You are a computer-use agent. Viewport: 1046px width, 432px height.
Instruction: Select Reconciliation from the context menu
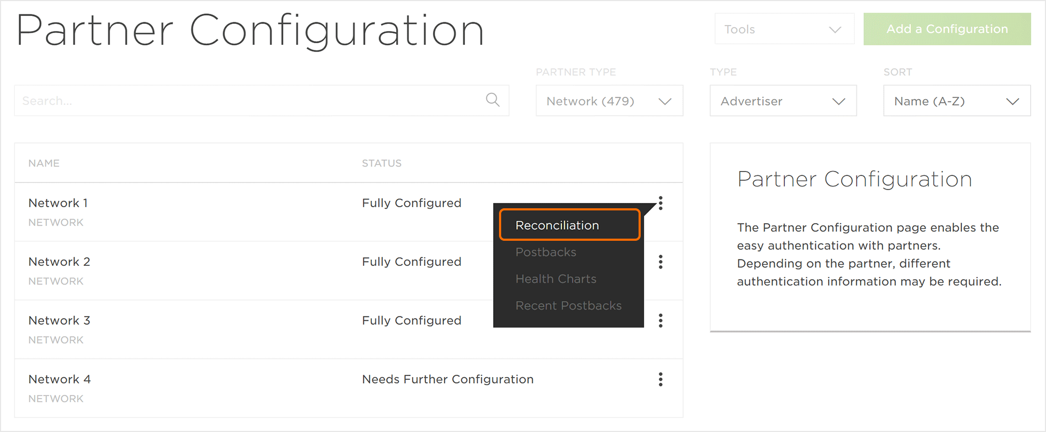(557, 225)
